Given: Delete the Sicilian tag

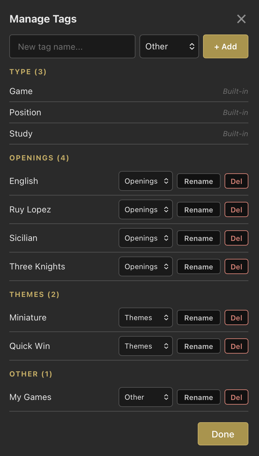Looking at the screenshot, I should click(x=236, y=238).
